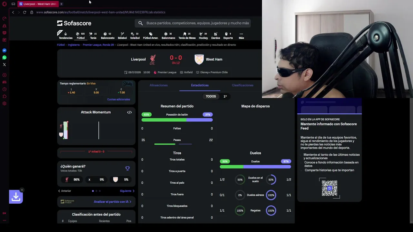
Task: Open Facebook Messenger in Opera sidebar
Action: click(x=5, y=51)
